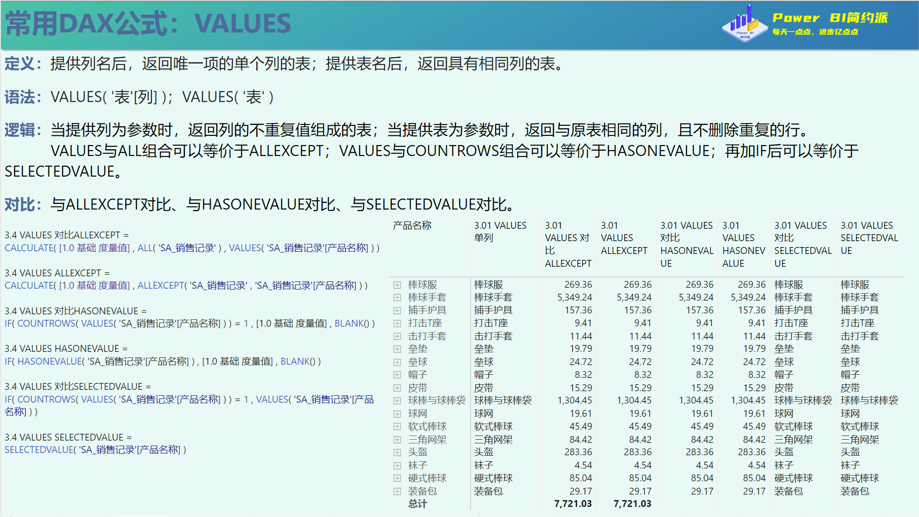Image resolution: width=919 pixels, height=517 pixels.
Task: Click the 3.01 VALUES 对比 HASONEVALUE header
Action: click(687, 244)
